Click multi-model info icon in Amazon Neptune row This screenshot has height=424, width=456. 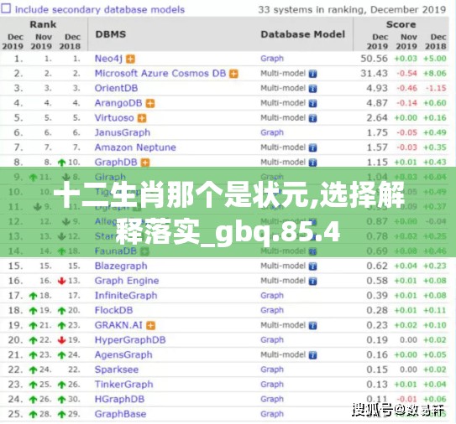[x=312, y=148]
